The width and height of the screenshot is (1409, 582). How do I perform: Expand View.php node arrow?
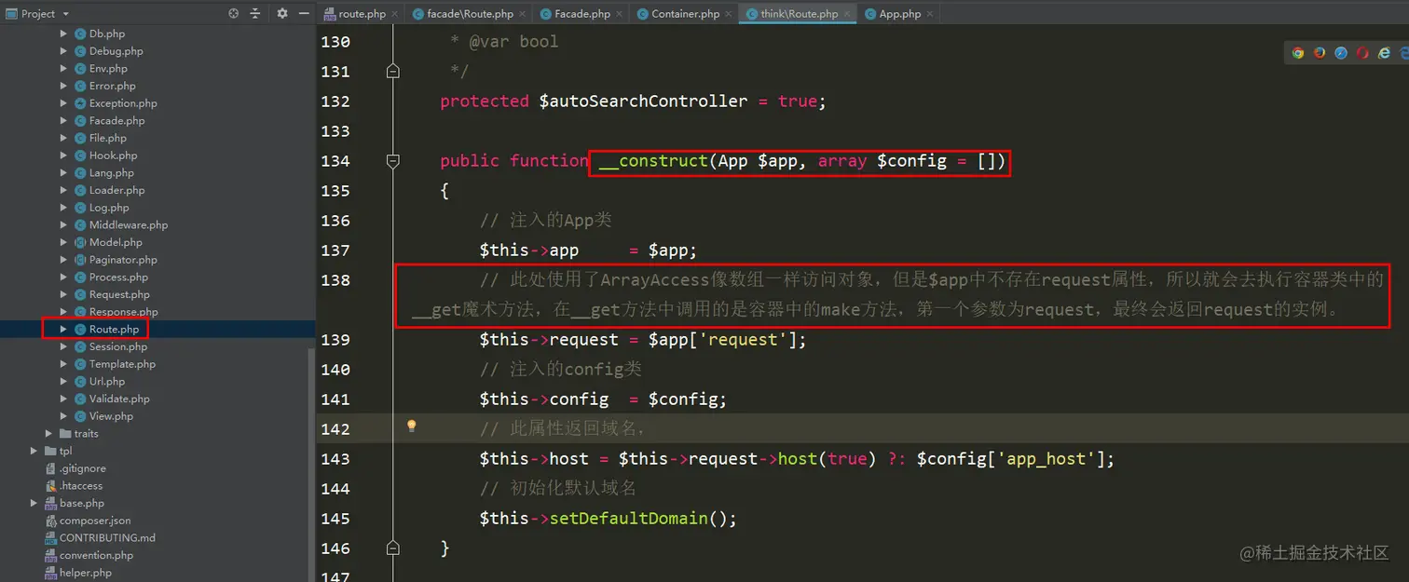63,416
